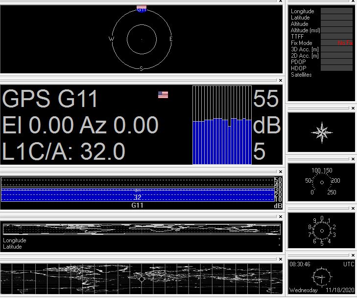Click the compass rose star icon
The width and height of the screenshot is (357, 298).
pos(322,132)
